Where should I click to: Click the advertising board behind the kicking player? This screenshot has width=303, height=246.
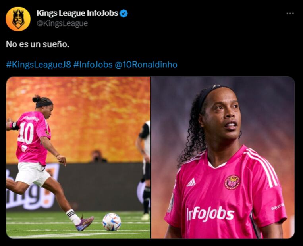[74, 187]
